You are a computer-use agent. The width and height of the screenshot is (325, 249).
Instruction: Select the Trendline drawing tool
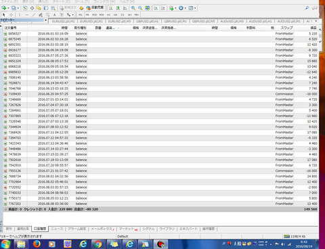pos(34,15)
